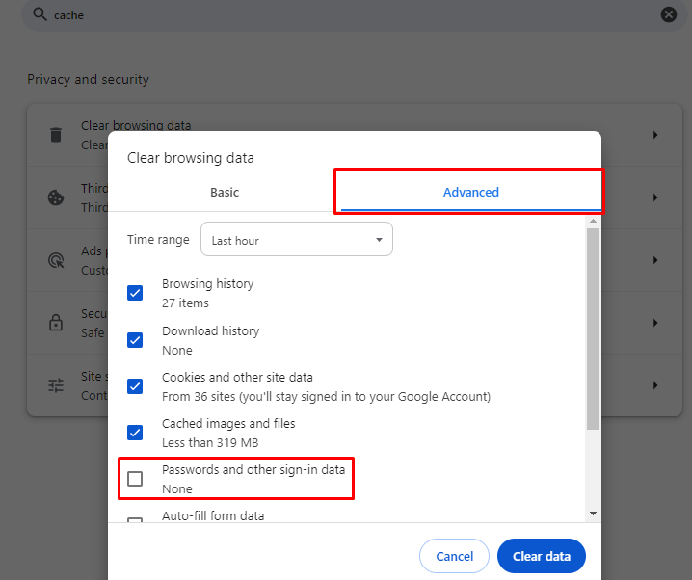The image size is (692, 580).
Task: Clear the search field with X icon
Action: tap(668, 14)
